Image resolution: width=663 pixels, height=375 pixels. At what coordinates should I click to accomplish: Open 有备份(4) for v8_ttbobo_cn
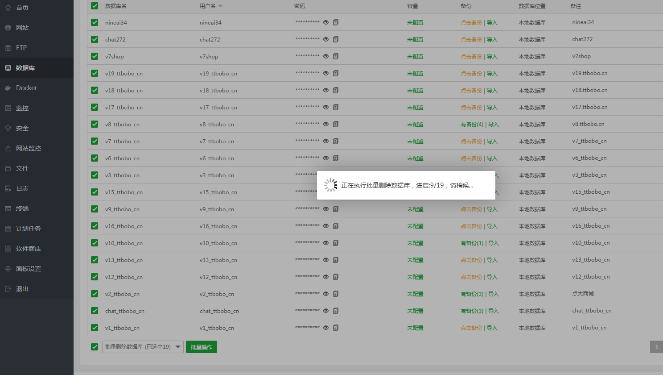[x=472, y=124]
